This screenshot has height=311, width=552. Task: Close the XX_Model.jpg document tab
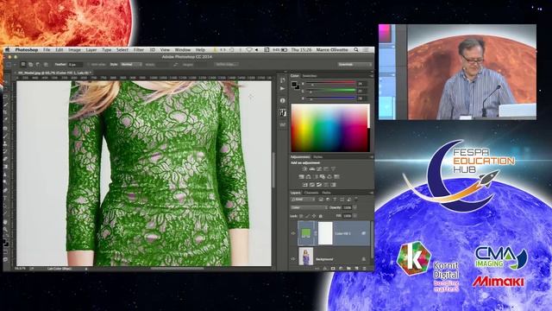[16, 73]
